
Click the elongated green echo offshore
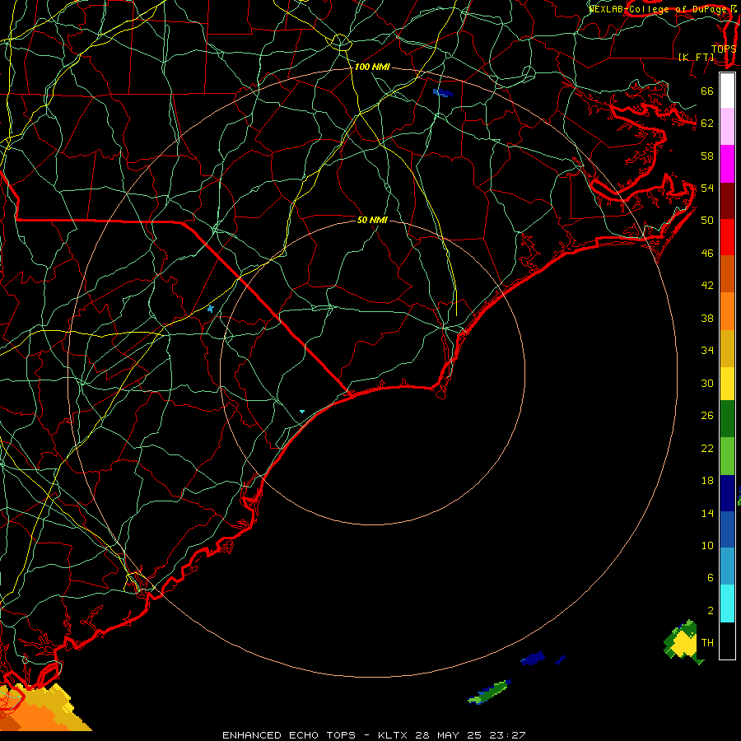[x=489, y=692]
